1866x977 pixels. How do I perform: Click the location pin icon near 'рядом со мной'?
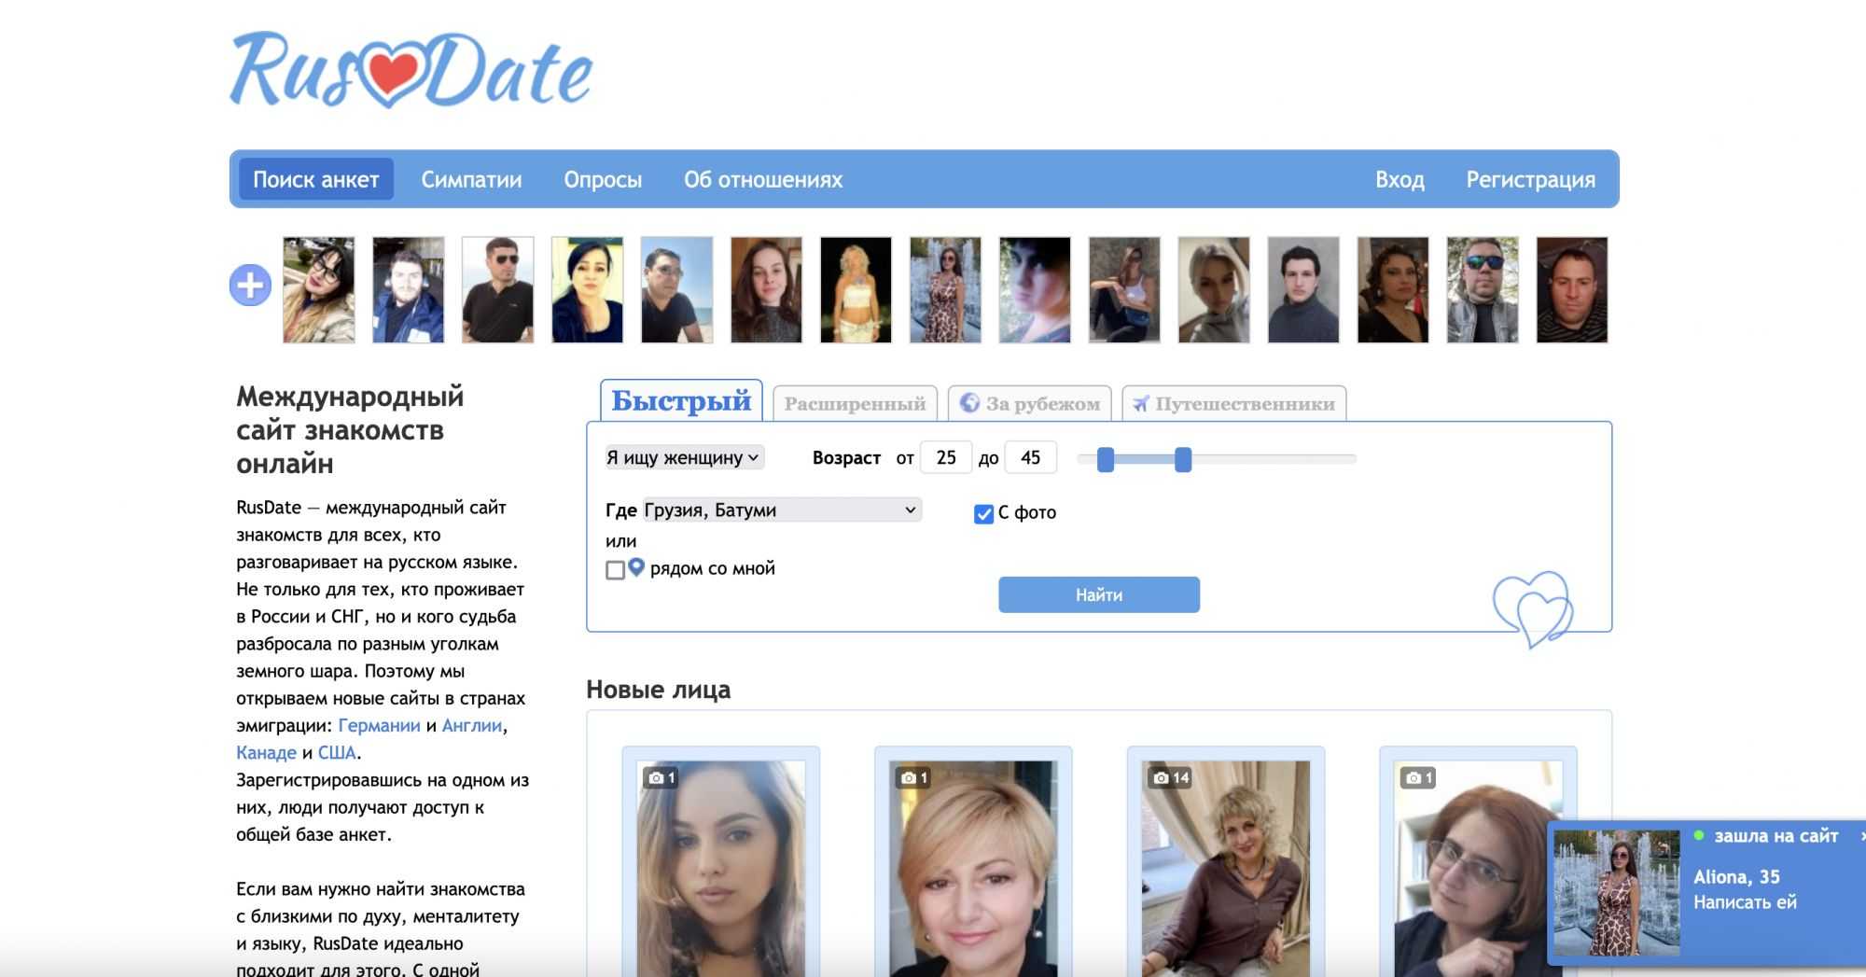[636, 567]
